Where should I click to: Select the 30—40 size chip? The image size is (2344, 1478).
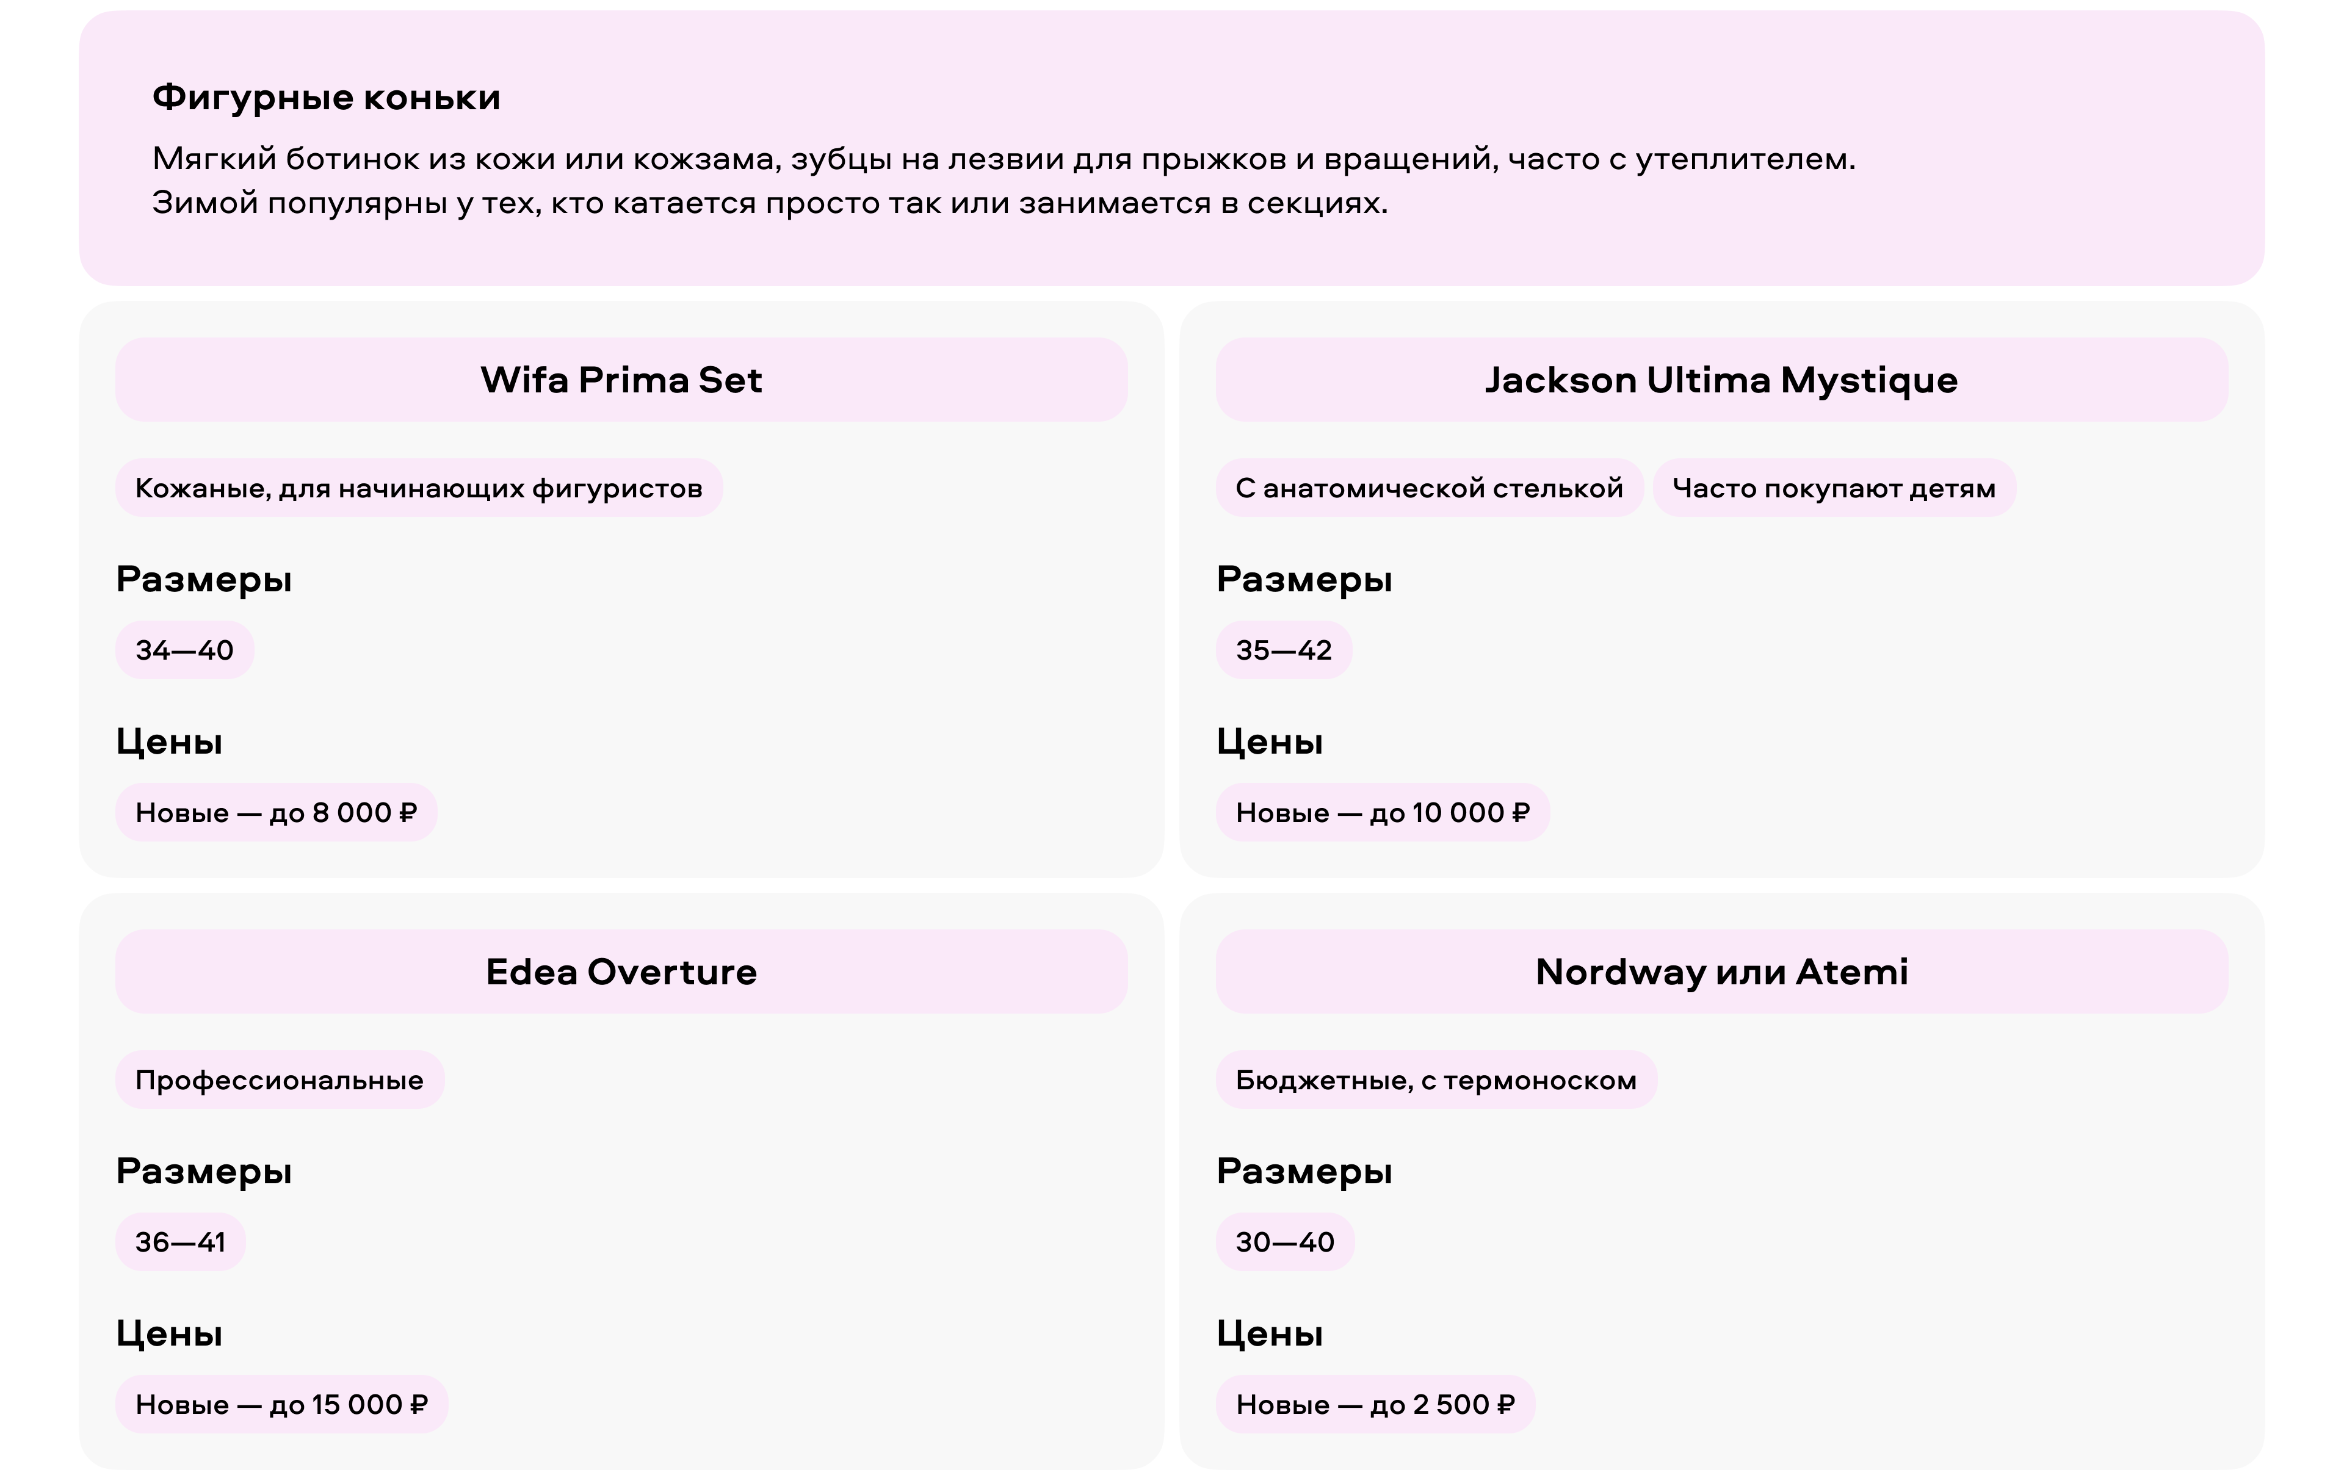point(1284,1242)
